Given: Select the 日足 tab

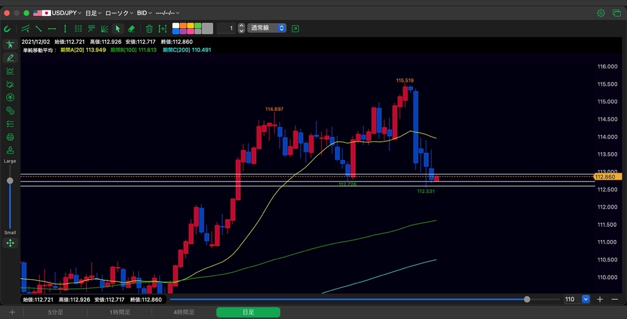Looking at the screenshot, I should 248,312.
